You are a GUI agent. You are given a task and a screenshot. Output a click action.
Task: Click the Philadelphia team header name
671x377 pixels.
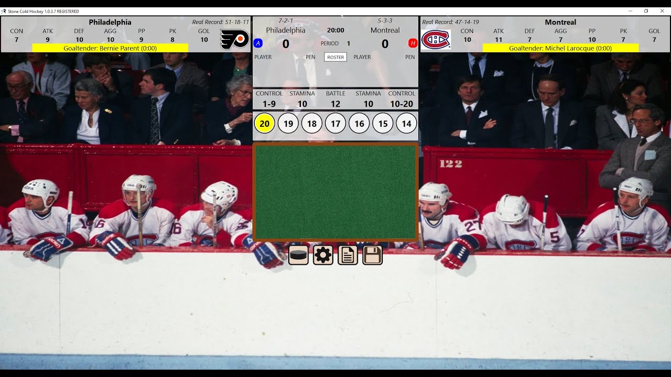tap(110, 22)
